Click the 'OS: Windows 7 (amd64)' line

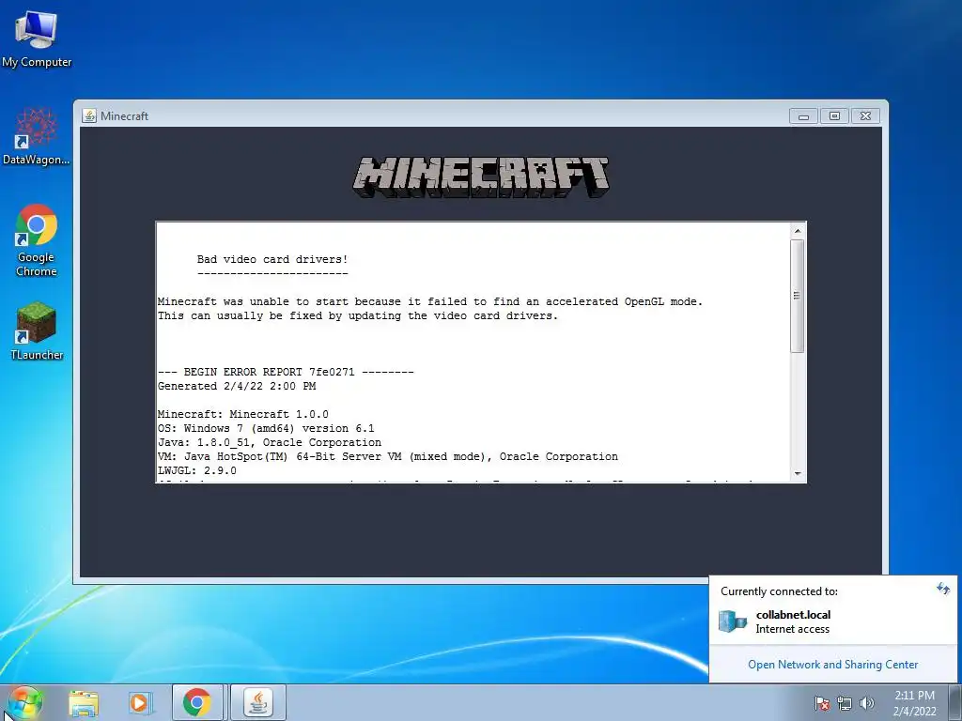click(266, 428)
